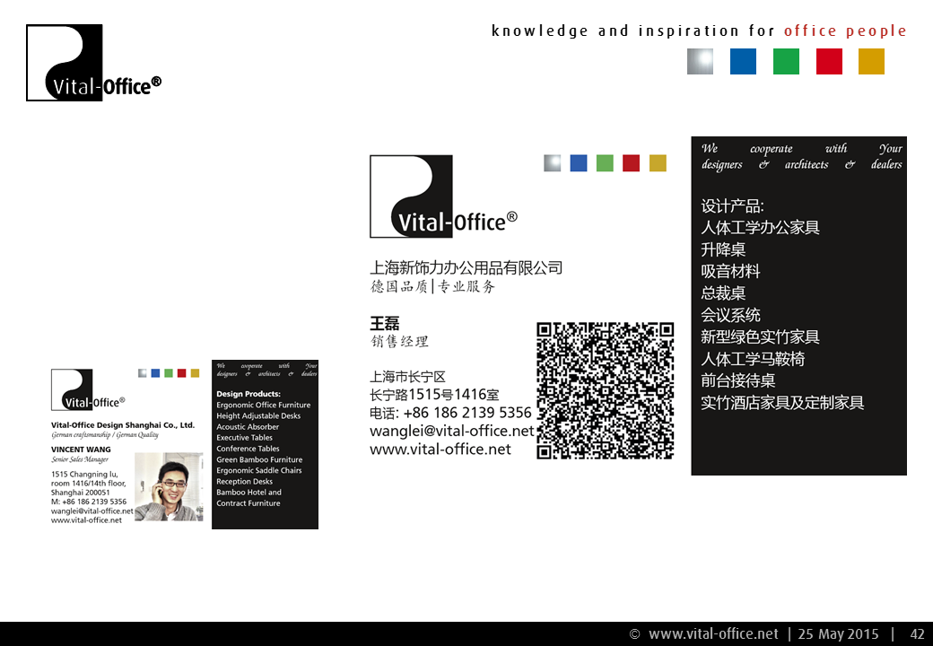Select the 'Shanghai 200051' address line
The width and height of the screenshot is (933, 646).
pos(81,493)
